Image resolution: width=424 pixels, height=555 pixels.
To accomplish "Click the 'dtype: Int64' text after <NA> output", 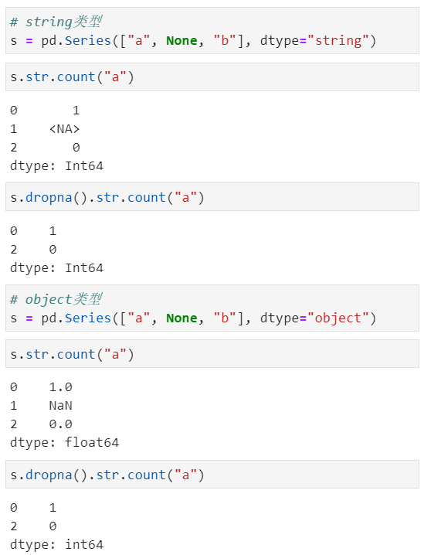I will click(56, 165).
